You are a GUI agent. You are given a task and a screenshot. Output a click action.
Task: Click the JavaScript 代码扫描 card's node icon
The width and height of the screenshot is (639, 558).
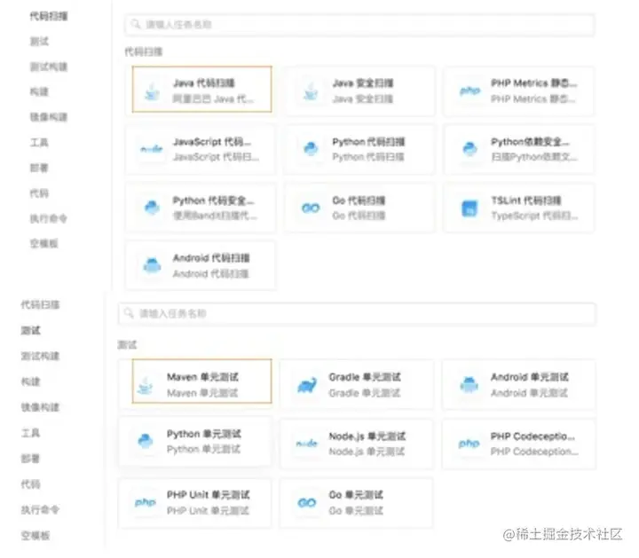coord(152,149)
